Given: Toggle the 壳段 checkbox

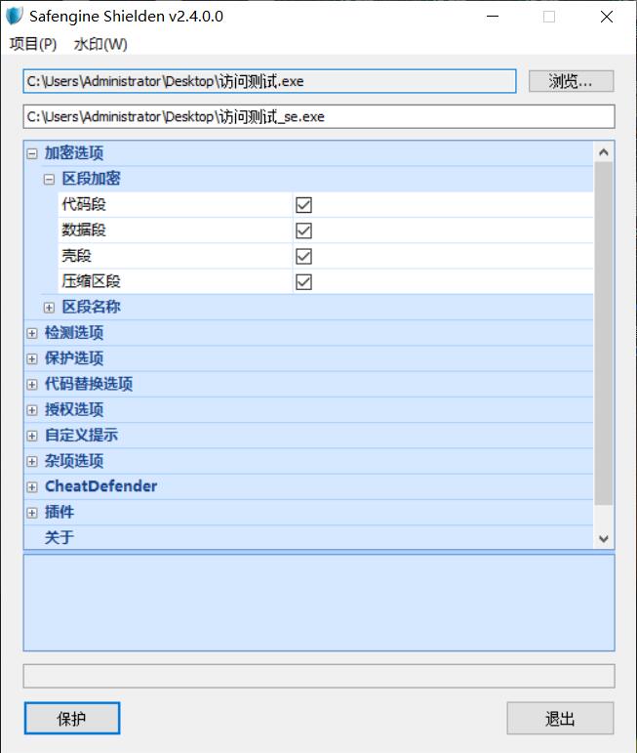Looking at the screenshot, I should tap(303, 256).
